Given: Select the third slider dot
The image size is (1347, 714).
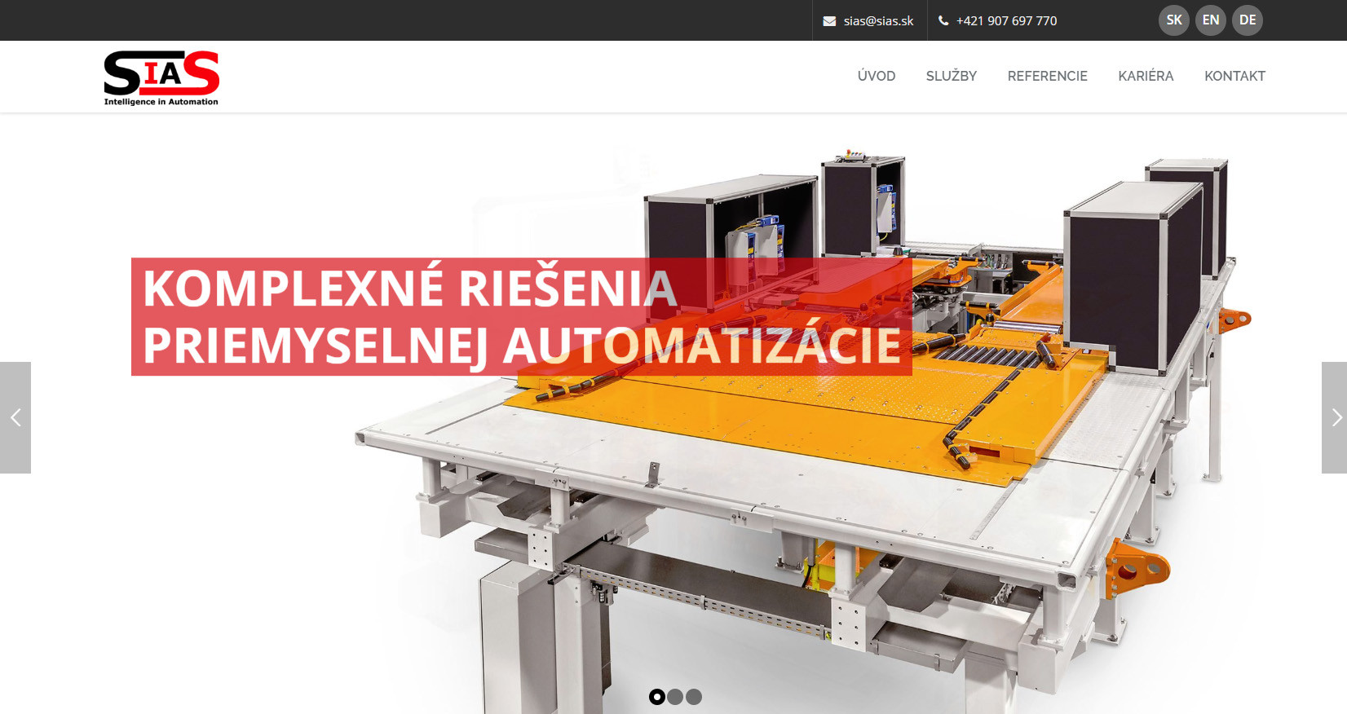Looking at the screenshot, I should (x=694, y=697).
